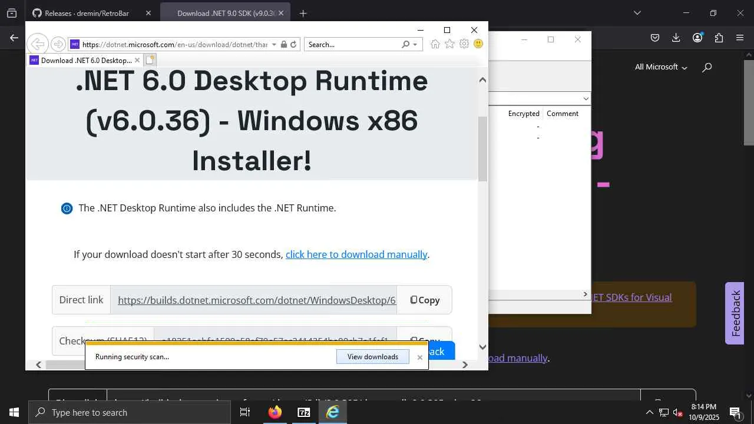The height and width of the screenshot is (424, 754).
Task: Close the Download .NET 6.0 Desktop tab in IE
Action: click(137, 60)
